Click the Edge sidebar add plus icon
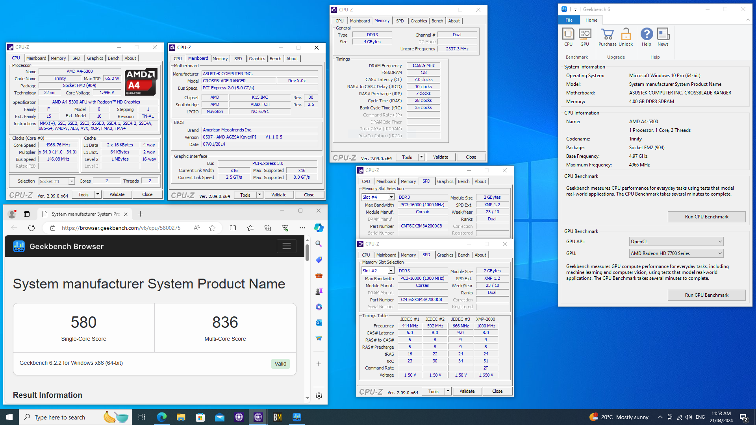This screenshot has width=756, height=425. [319, 364]
